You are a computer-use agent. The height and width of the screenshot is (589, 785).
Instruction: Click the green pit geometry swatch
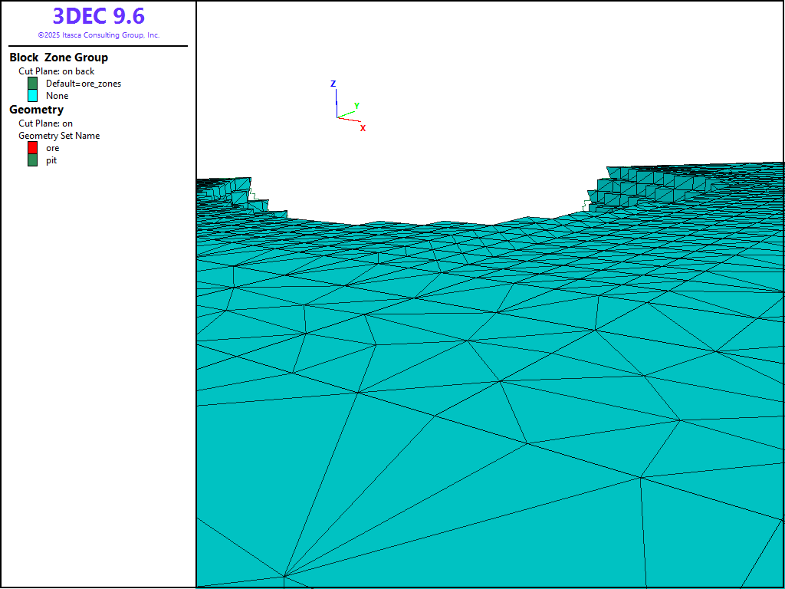32,160
